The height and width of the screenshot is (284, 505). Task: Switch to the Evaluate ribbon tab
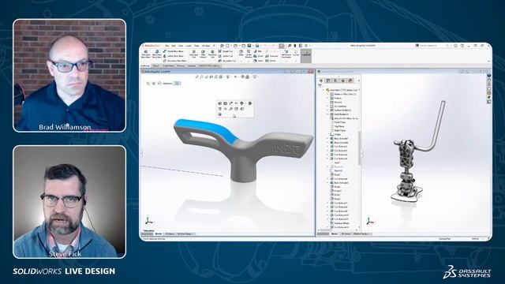[x=192, y=65]
